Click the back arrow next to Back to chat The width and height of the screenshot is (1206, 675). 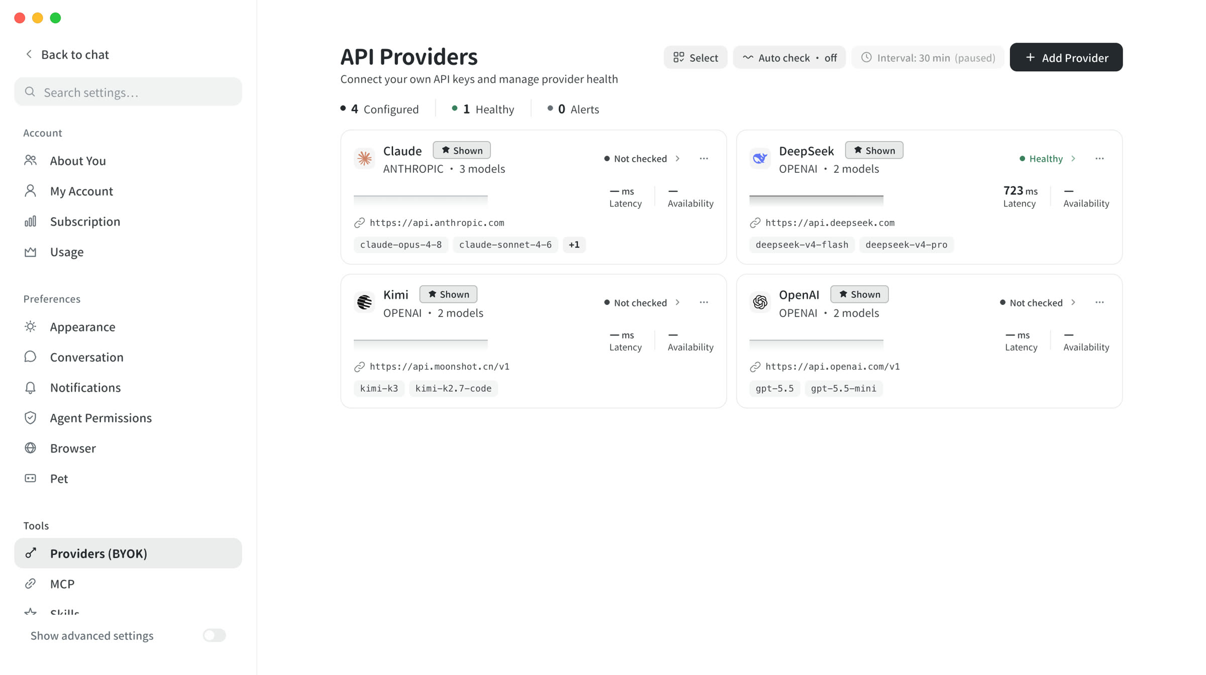point(29,54)
